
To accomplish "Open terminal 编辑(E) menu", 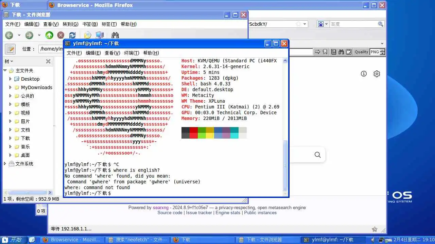I will coord(93,53).
